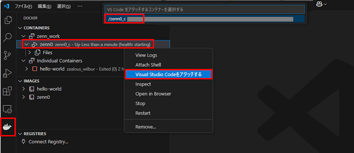Select Visual Studio Codeをアタッチする

pos(168,74)
